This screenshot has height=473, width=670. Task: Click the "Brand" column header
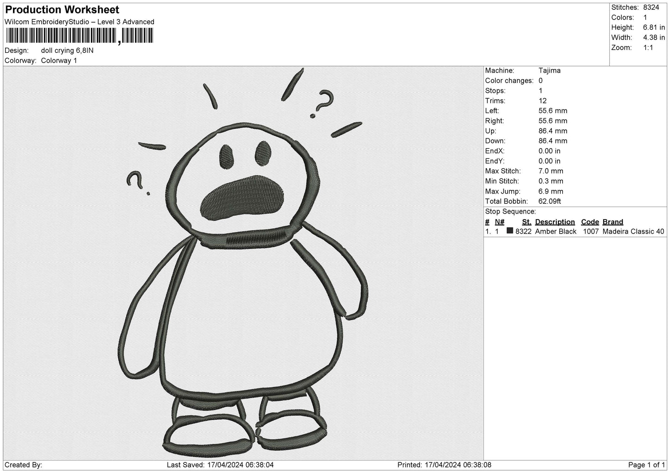pyautogui.click(x=613, y=222)
